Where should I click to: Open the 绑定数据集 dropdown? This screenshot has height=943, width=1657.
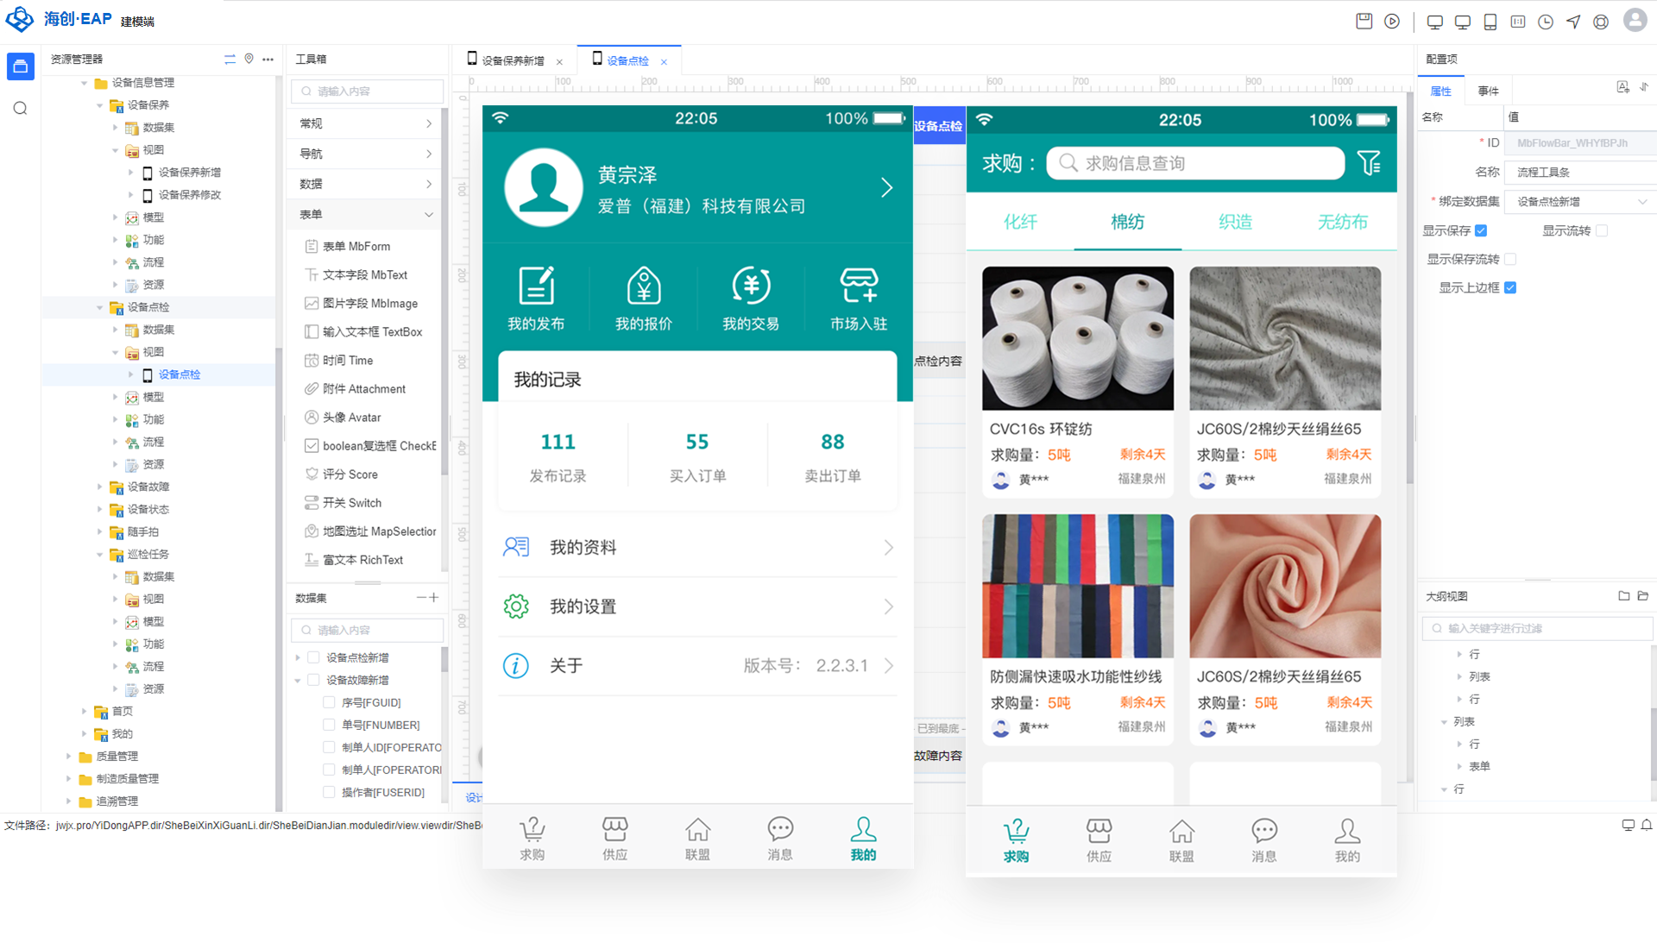coord(1581,202)
